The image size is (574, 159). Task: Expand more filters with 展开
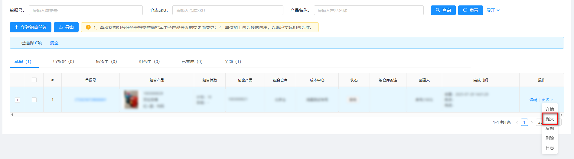point(493,10)
